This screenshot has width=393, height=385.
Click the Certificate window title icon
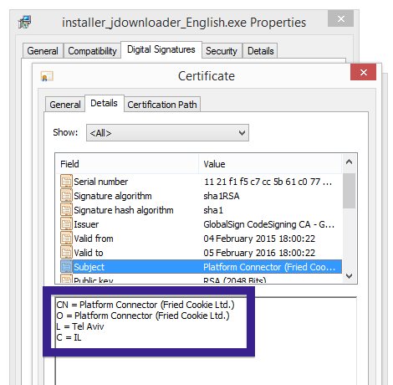(x=47, y=76)
